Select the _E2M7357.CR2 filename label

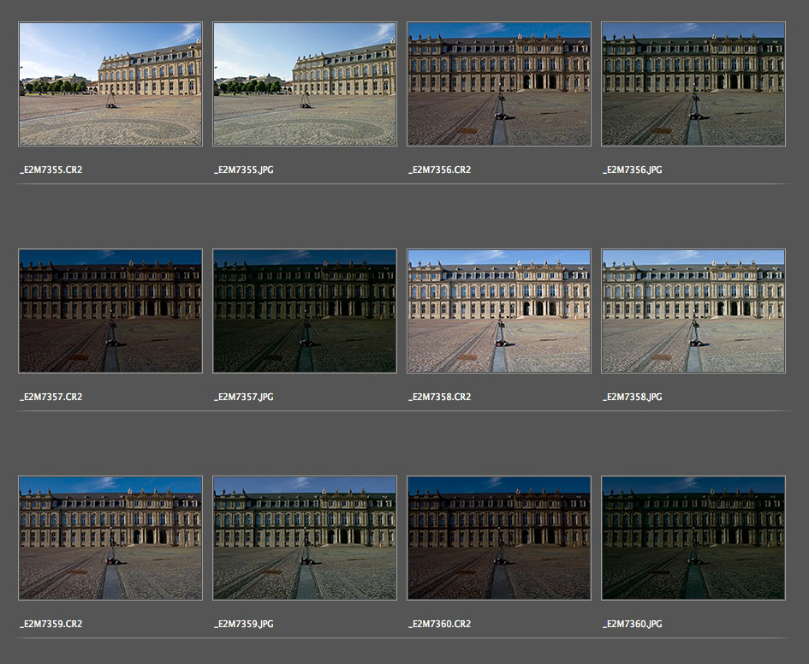click(x=51, y=398)
